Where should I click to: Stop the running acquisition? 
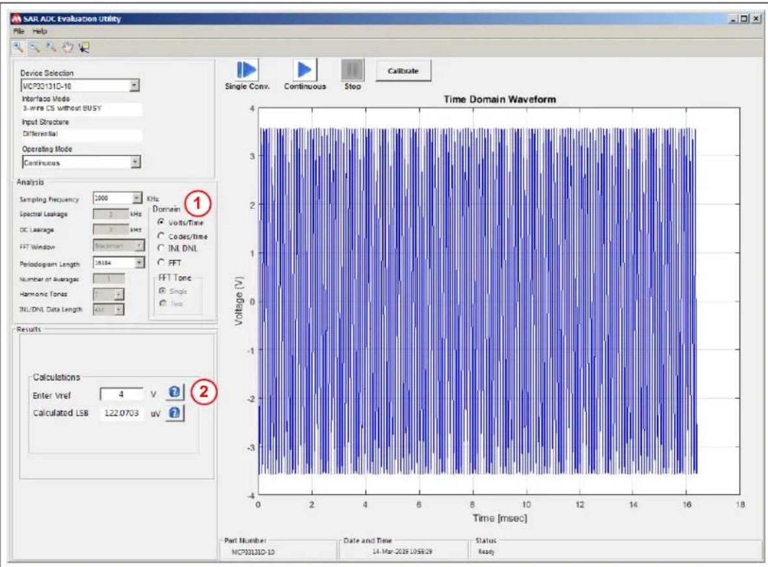352,70
